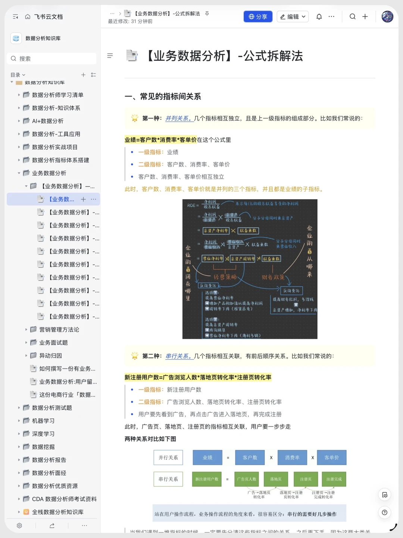The image size is (403, 538).
Task: Expand 数据分析-工具应用 folder
Action: point(19,134)
